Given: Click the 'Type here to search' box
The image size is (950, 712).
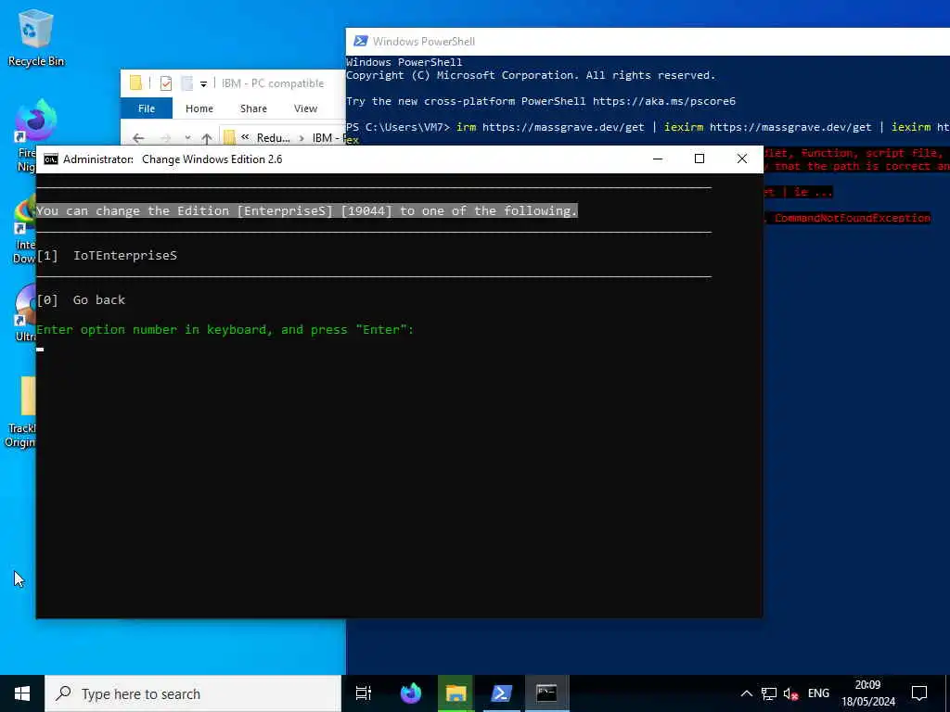Looking at the screenshot, I should tap(193, 693).
